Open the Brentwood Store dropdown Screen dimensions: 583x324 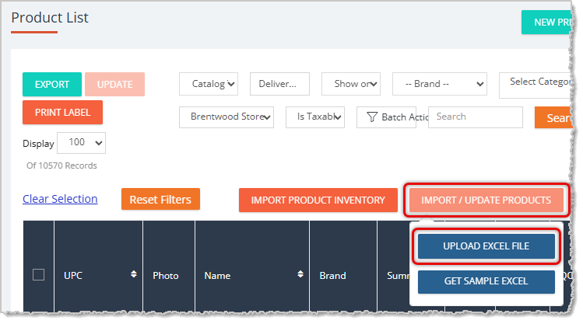pyautogui.click(x=227, y=117)
